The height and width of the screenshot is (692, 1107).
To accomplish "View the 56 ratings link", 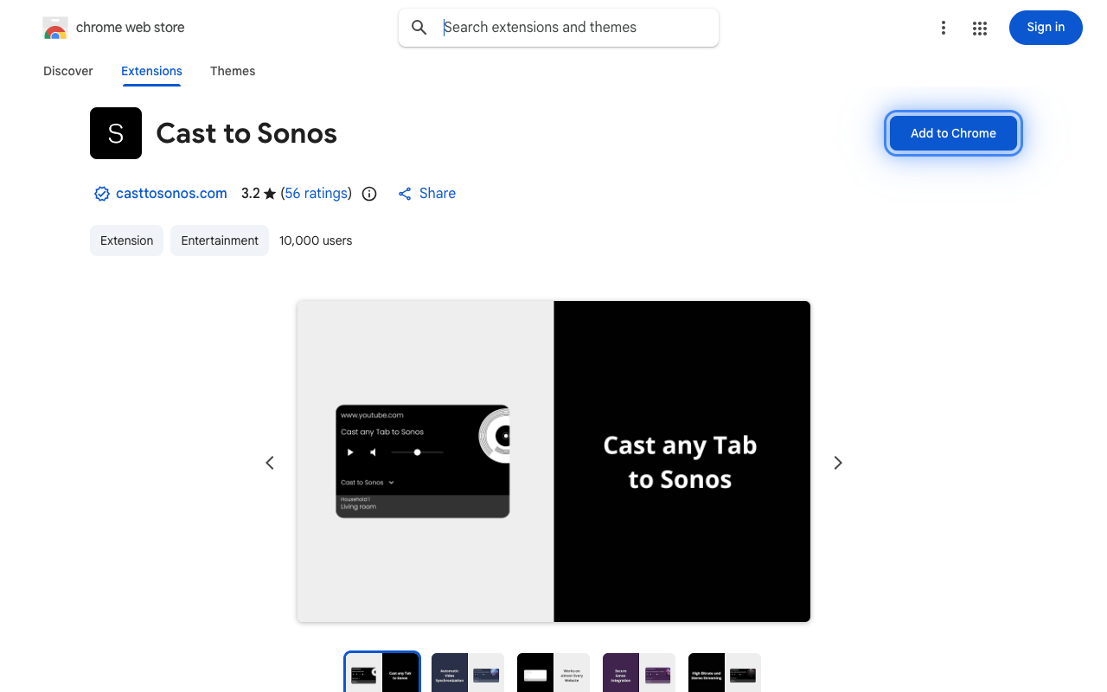I will [316, 194].
